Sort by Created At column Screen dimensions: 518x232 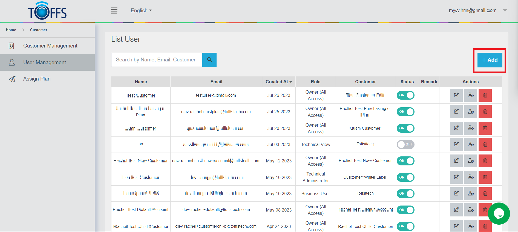coord(279,82)
